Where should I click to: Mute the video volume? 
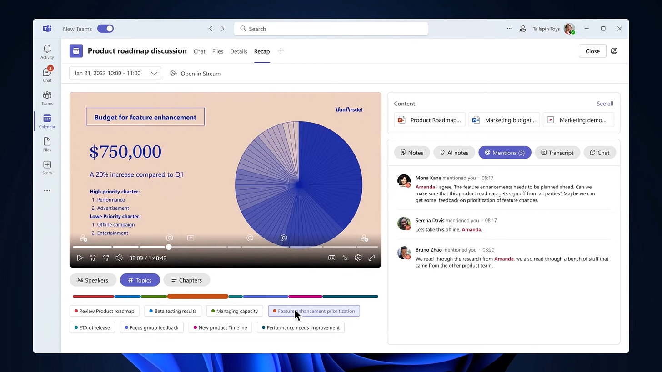[x=119, y=258]
